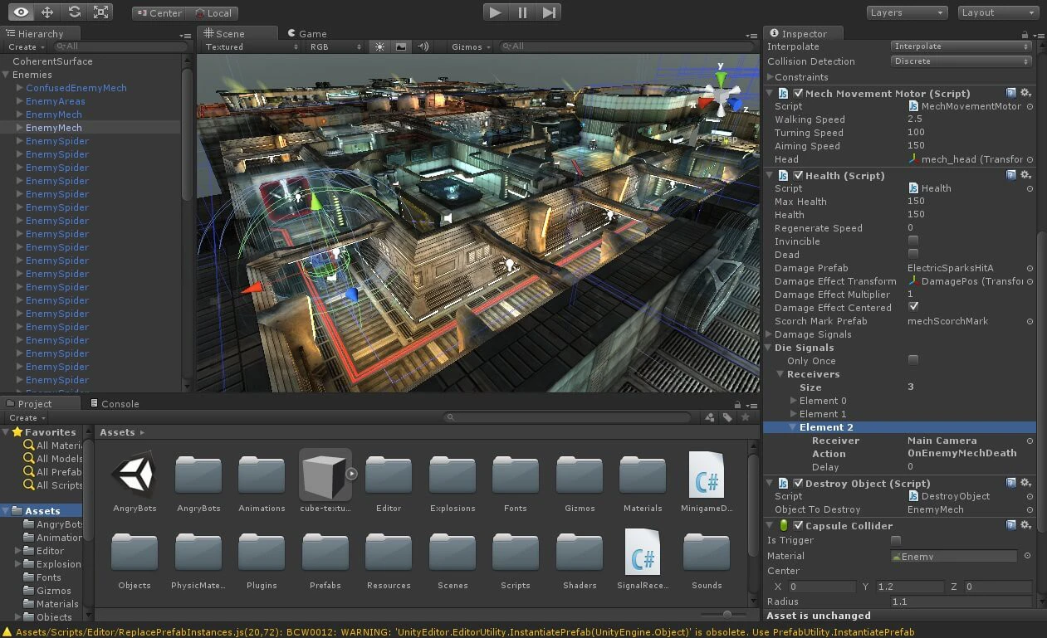Select the Move tool in the toolbar

(x=47, y=12)
